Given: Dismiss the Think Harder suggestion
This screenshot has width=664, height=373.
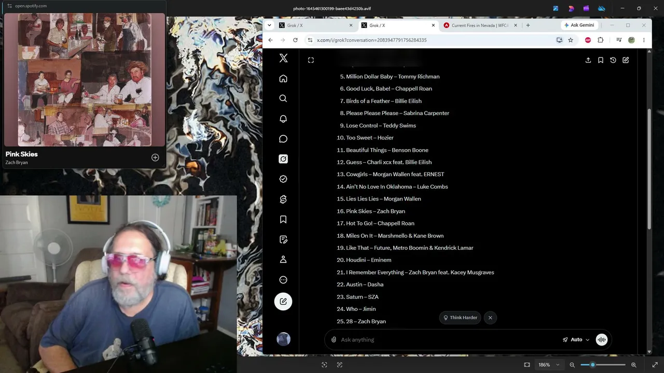Looking at the screenshot, I should (x=490, y=318).
